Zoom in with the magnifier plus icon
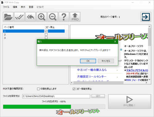The image size is (154, 117). [x=42, y=17]
